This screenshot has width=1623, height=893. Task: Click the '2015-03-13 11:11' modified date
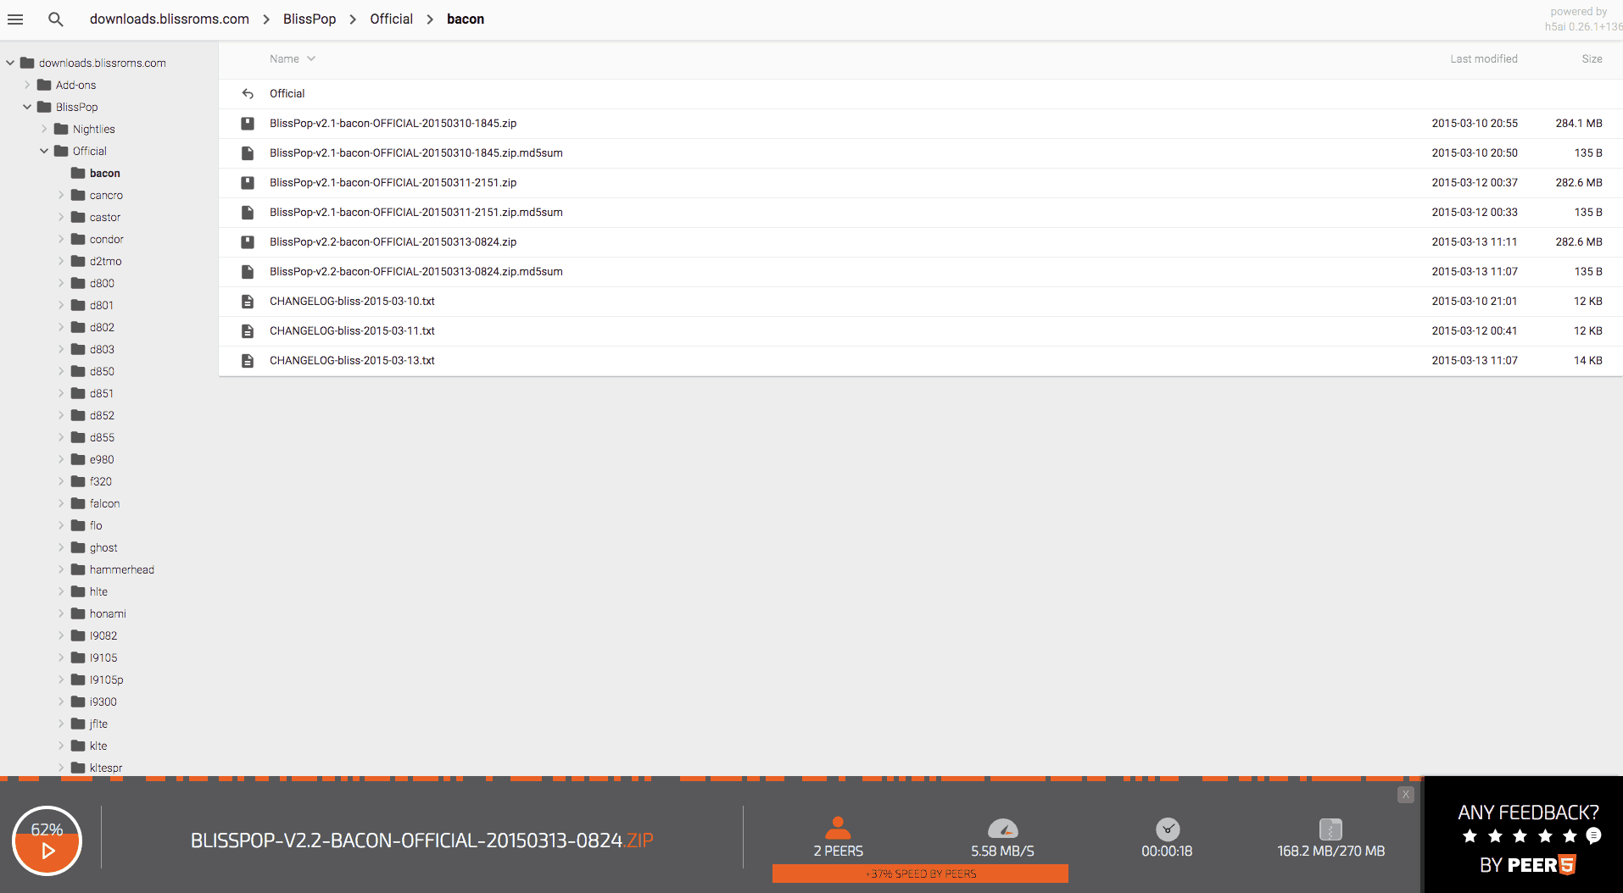(x=1475, y=241)
